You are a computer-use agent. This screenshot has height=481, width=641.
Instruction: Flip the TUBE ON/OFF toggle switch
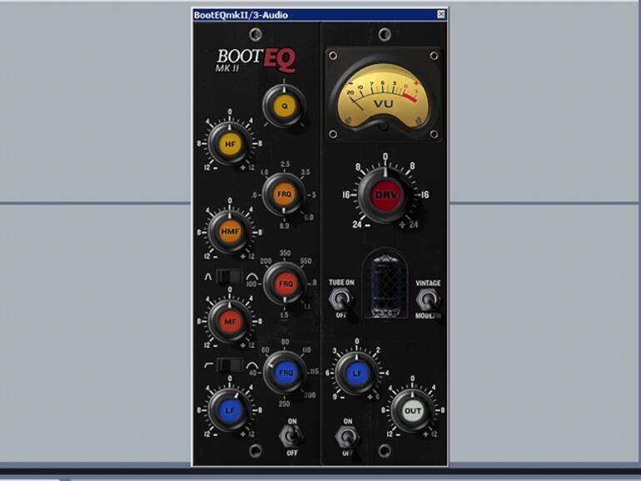(x=340, y=299)
